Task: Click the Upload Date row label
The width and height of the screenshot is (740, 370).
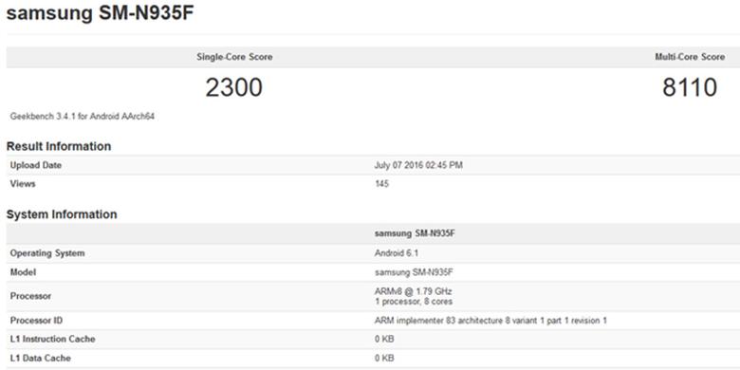Action: (36, 166)
